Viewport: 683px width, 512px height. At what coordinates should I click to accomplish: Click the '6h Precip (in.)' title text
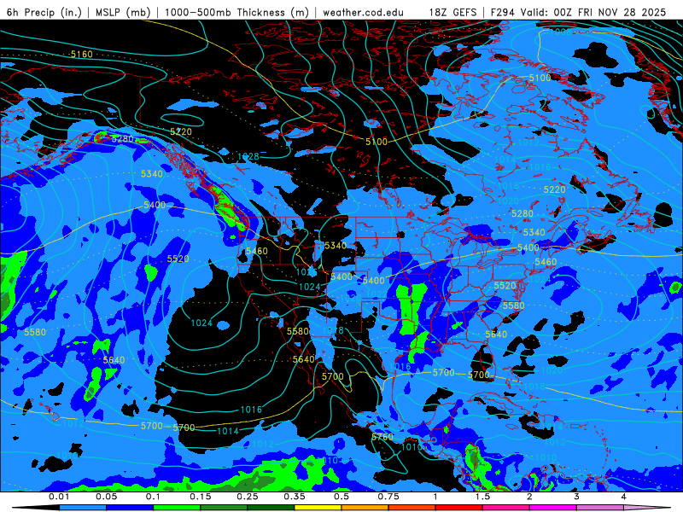pyautogui.click(x=44, y=12)
